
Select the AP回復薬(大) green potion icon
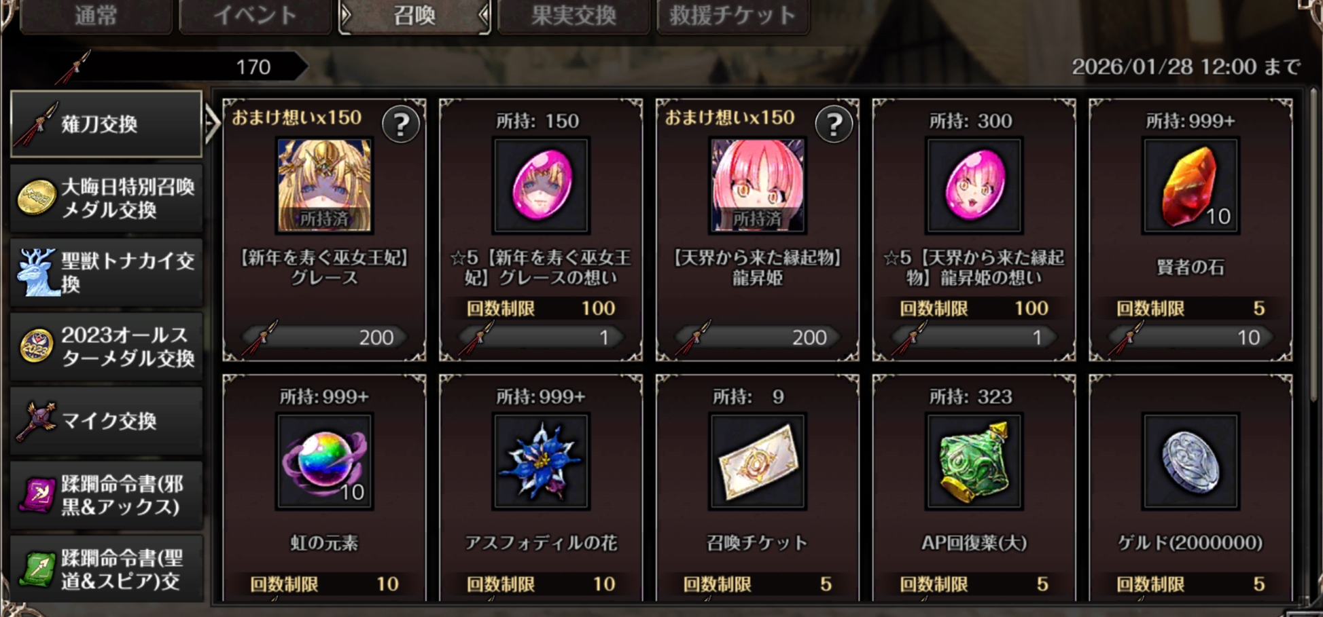pyautogui.click(x=974, y=462)
